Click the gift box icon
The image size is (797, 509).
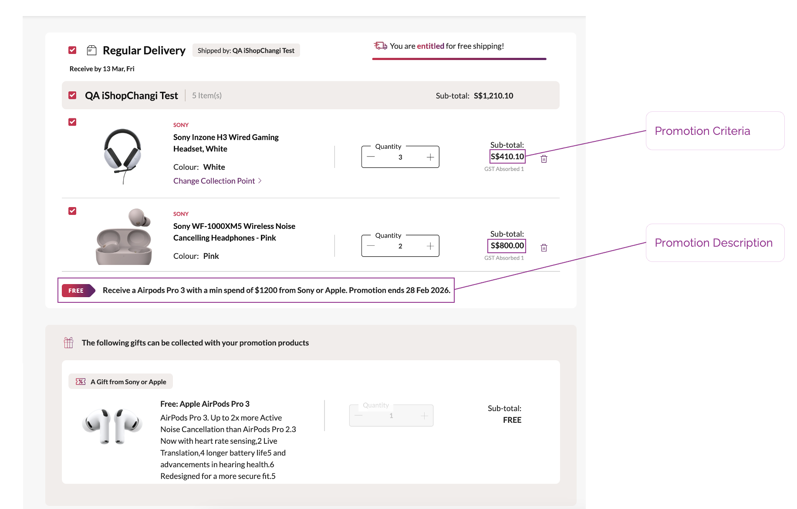68,343
